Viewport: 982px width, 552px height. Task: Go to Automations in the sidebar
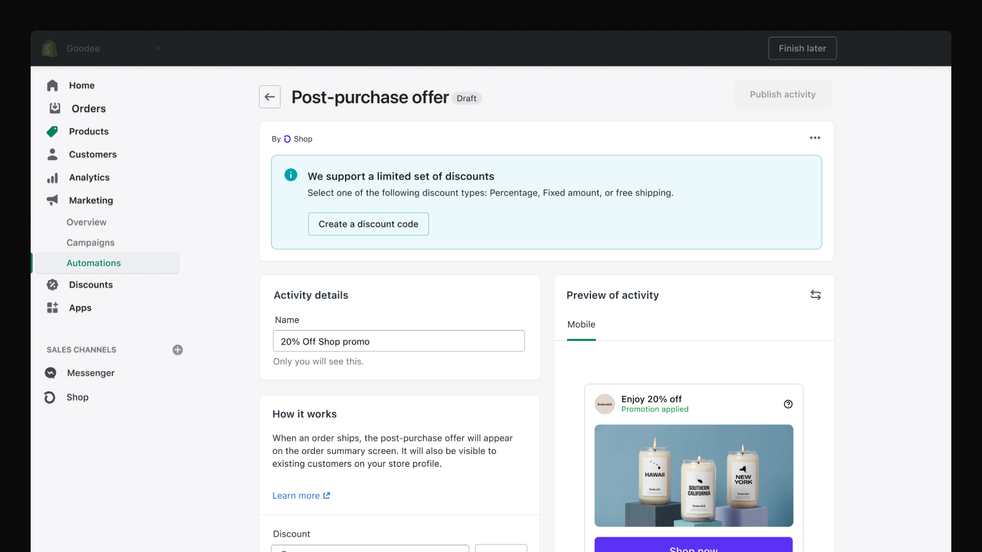[x=94, y=263]
